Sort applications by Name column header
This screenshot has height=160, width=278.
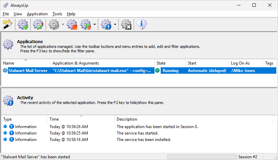click(26, 63)
